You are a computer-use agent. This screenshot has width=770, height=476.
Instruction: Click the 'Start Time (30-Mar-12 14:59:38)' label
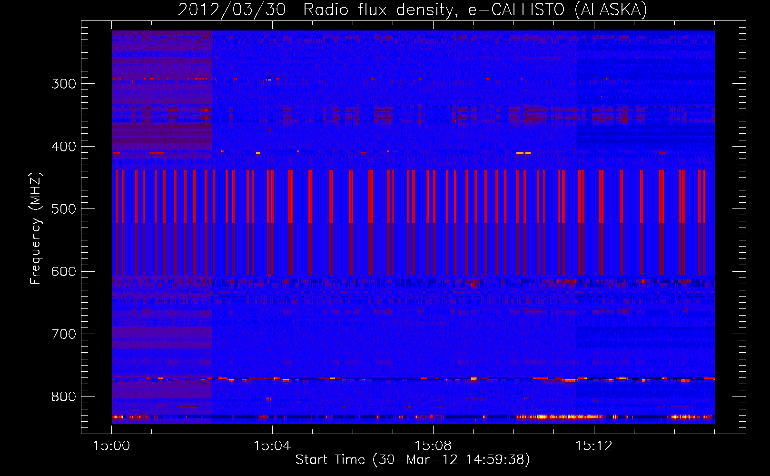coord(413,460)
